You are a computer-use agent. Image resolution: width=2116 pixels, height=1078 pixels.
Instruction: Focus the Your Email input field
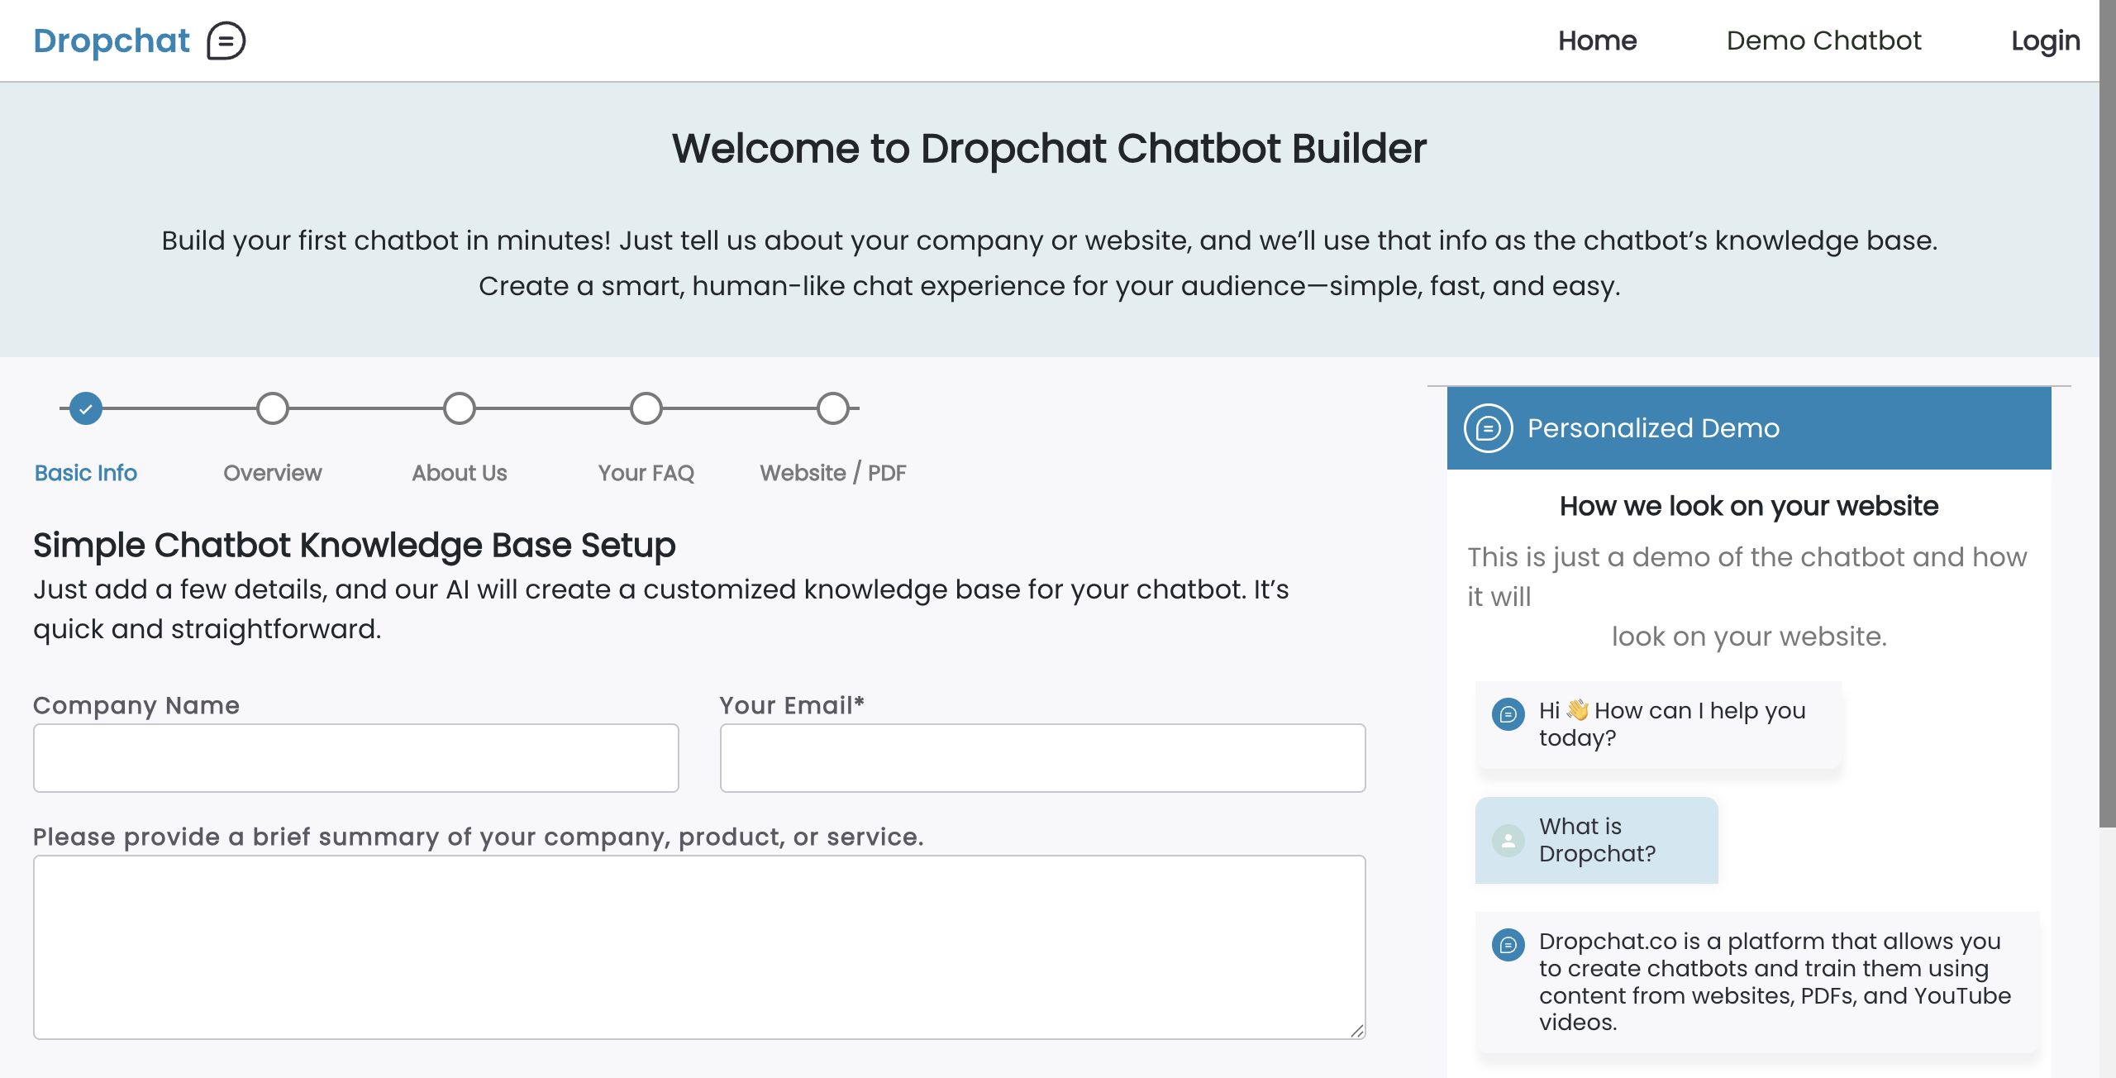[1042, 758]
